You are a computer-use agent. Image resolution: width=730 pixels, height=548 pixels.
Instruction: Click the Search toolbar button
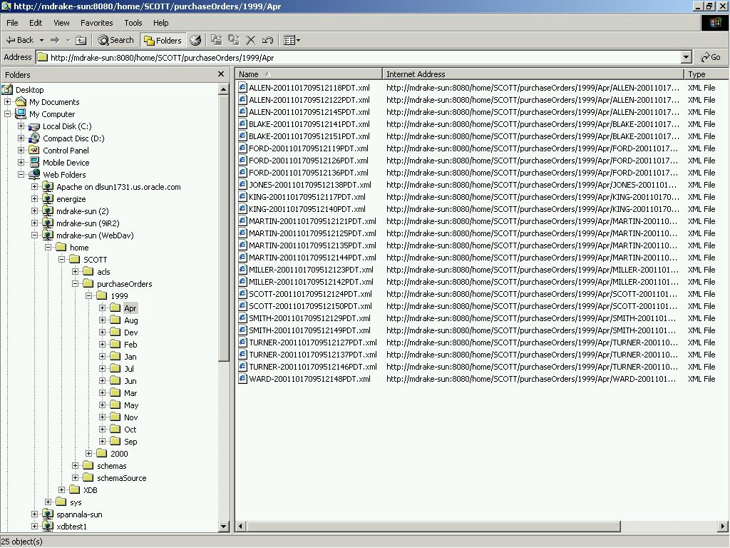click(x=115, y=41)
